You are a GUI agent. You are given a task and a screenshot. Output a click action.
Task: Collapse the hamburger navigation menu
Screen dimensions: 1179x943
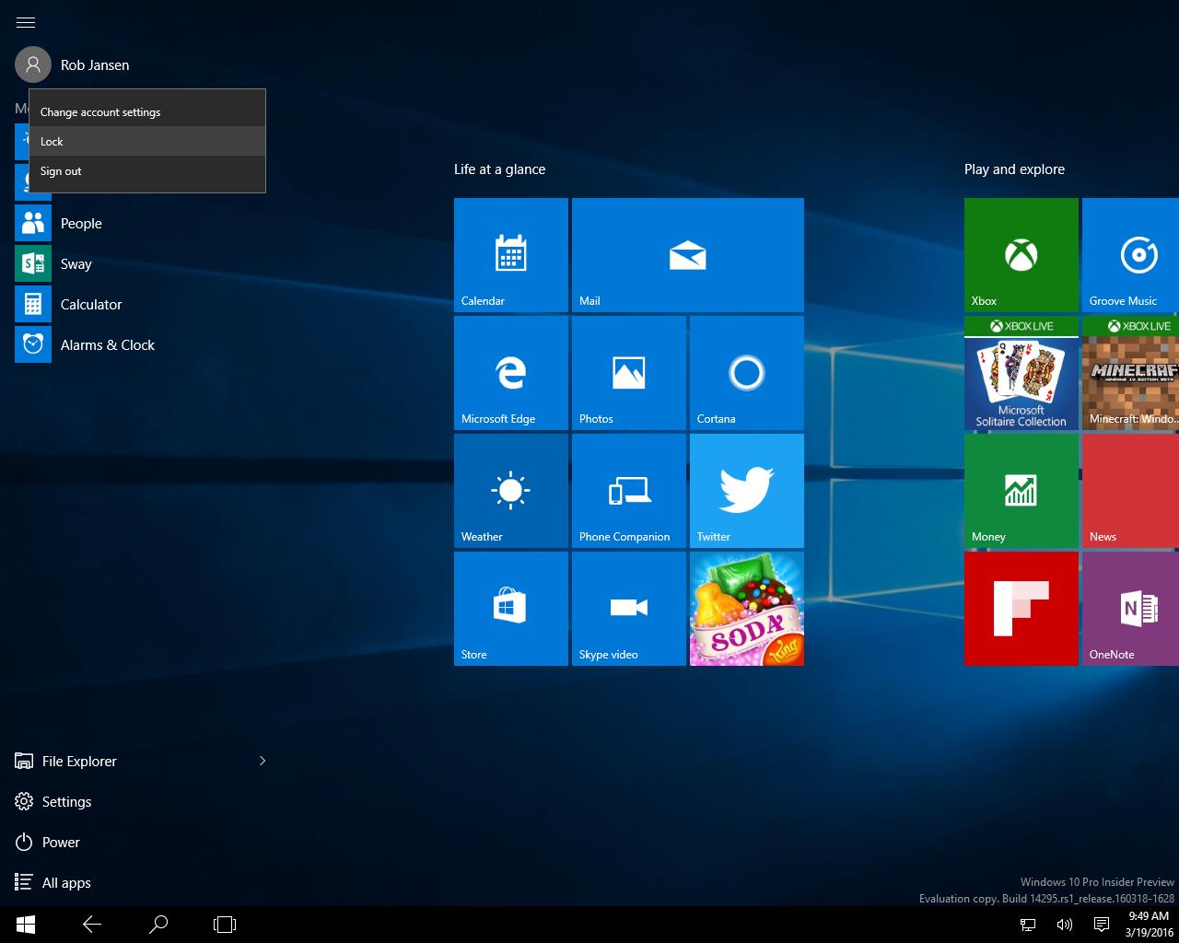26,22
